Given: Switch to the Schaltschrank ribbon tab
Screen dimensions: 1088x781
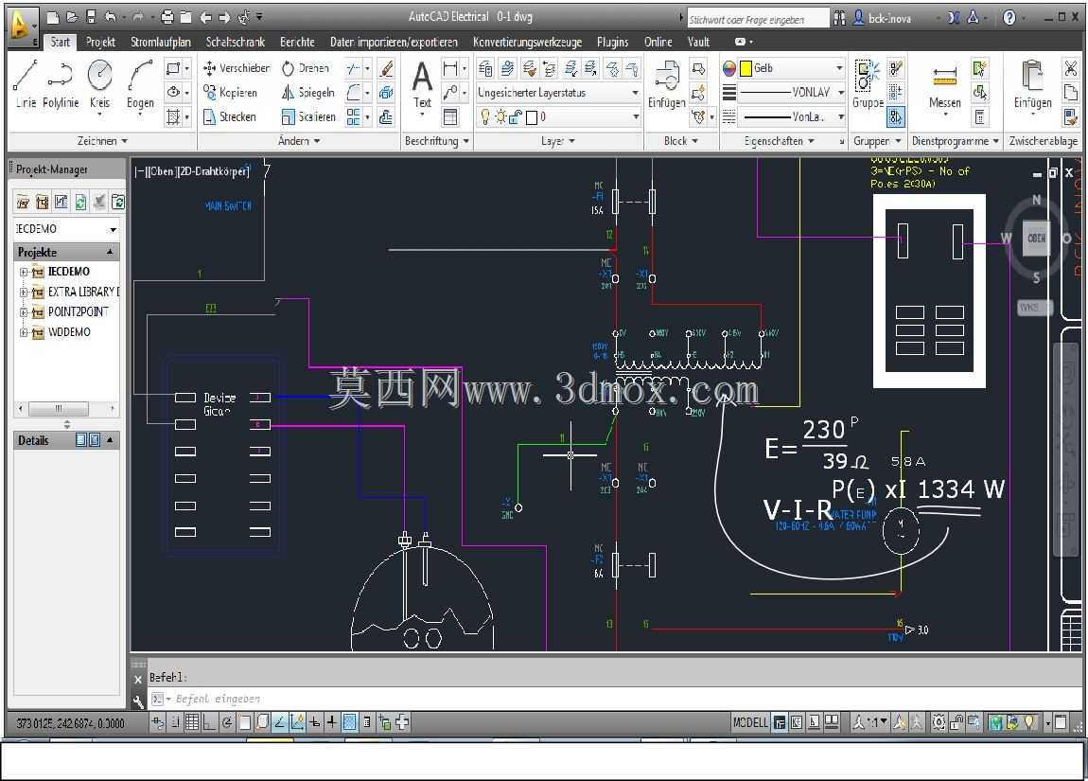Looking at the screenshot, I should click(236, 42).
